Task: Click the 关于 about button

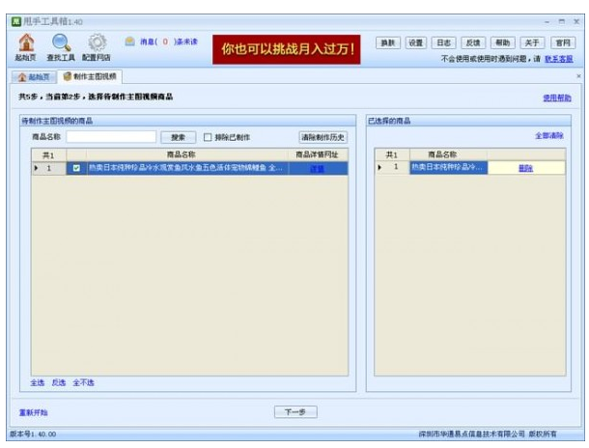Action: pos(532,42)
